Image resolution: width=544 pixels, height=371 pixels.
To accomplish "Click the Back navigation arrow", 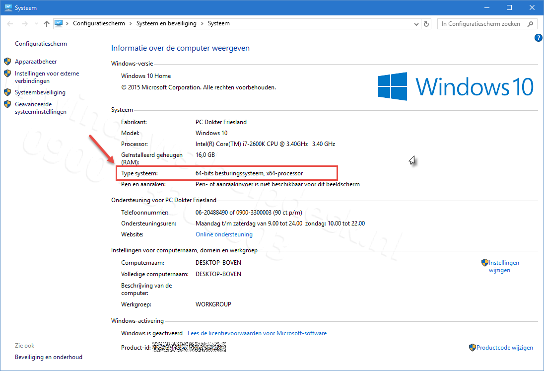I will (10, 24).
